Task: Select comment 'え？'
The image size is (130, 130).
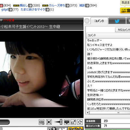Action: tap(90, 86)
